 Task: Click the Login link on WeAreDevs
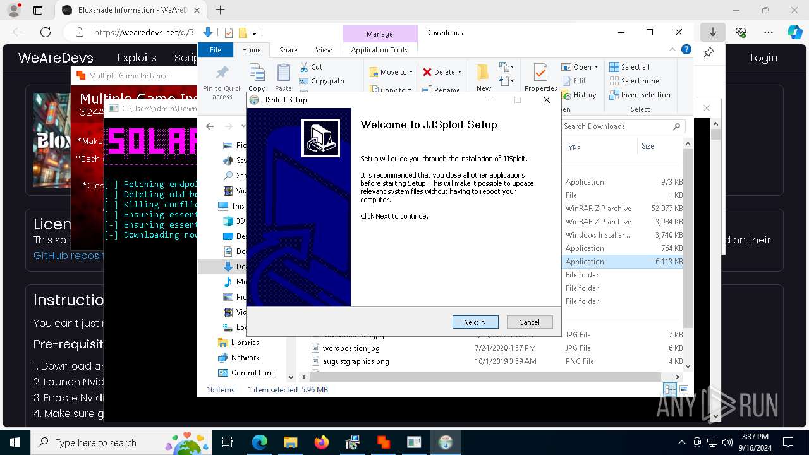[x=763, y=58]
